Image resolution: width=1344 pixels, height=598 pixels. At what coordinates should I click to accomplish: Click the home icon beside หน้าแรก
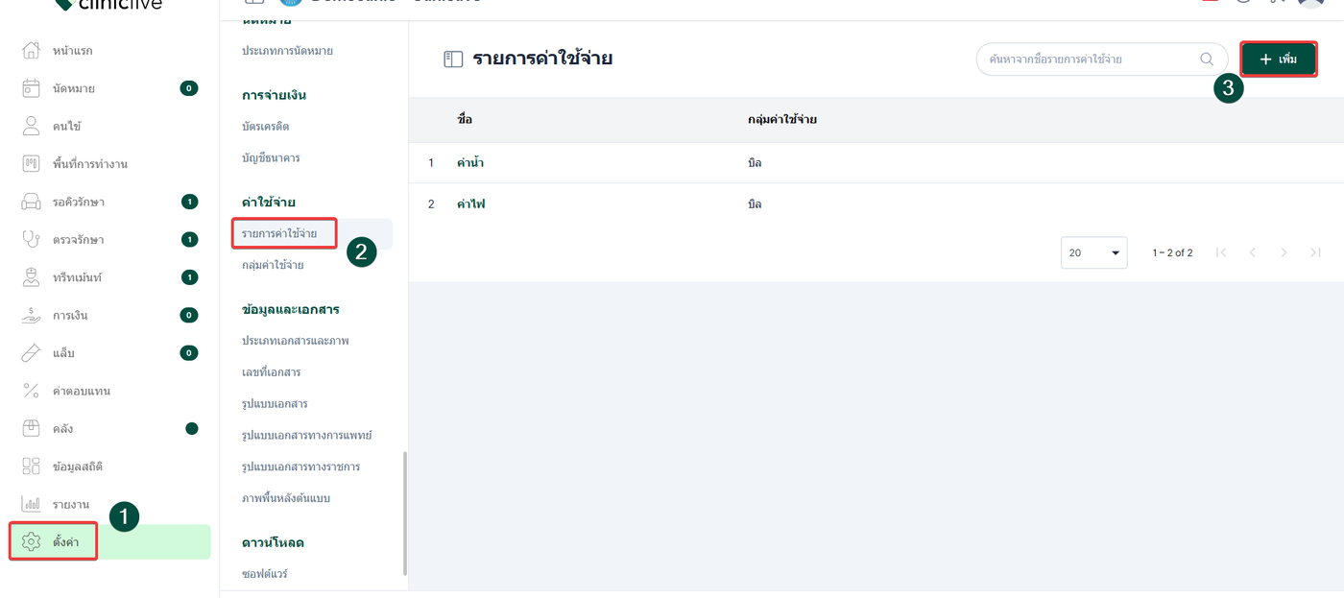[x=31, y=50]
